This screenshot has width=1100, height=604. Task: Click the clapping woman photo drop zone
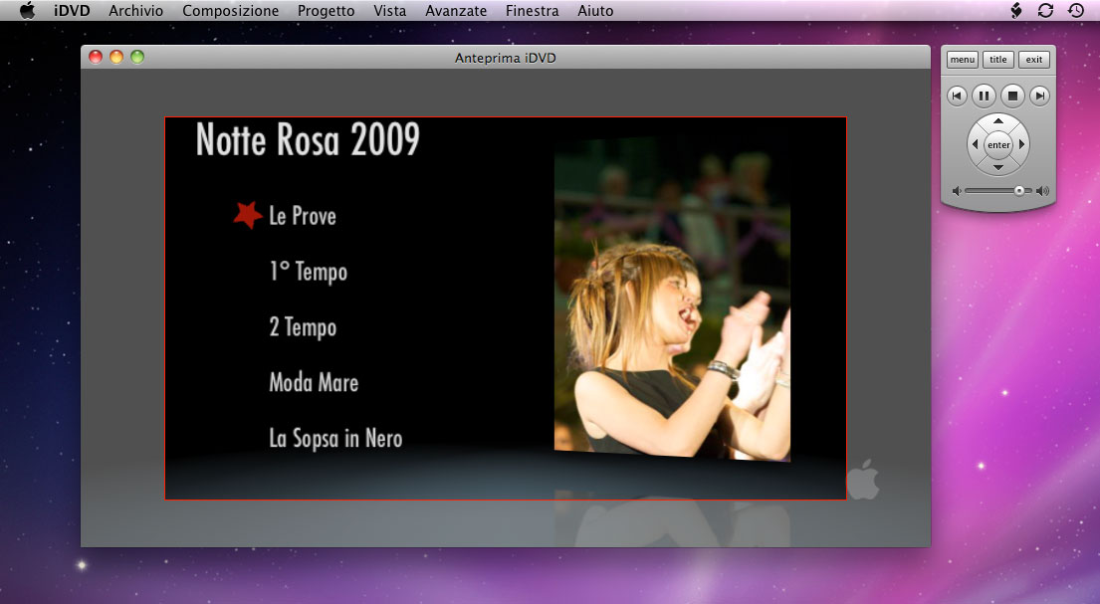(672, 301)
